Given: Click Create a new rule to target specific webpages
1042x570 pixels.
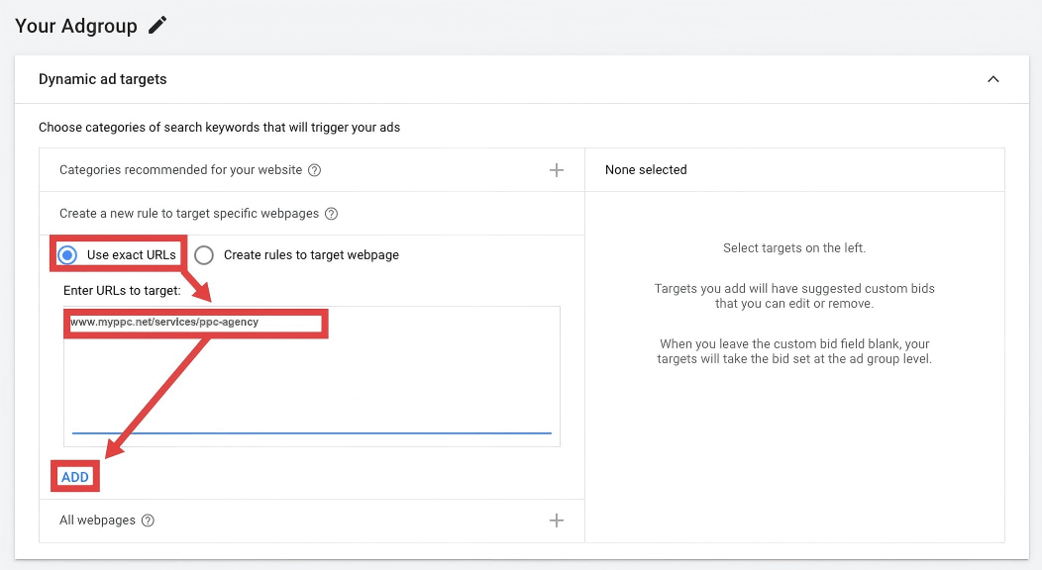Looking at the screenshot, I should point(189,214).
